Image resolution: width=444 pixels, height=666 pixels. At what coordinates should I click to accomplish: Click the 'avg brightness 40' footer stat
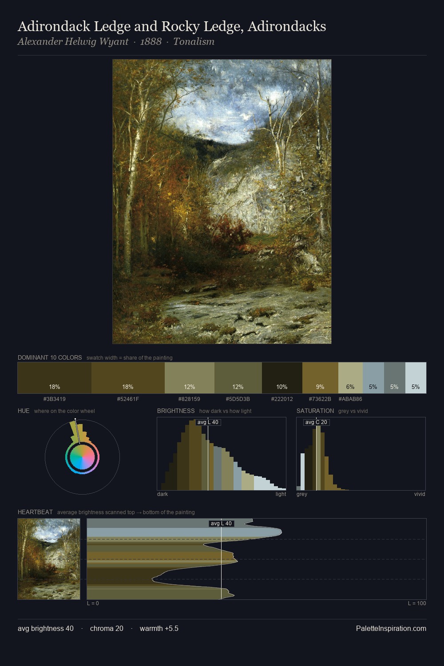click(46, 628)
